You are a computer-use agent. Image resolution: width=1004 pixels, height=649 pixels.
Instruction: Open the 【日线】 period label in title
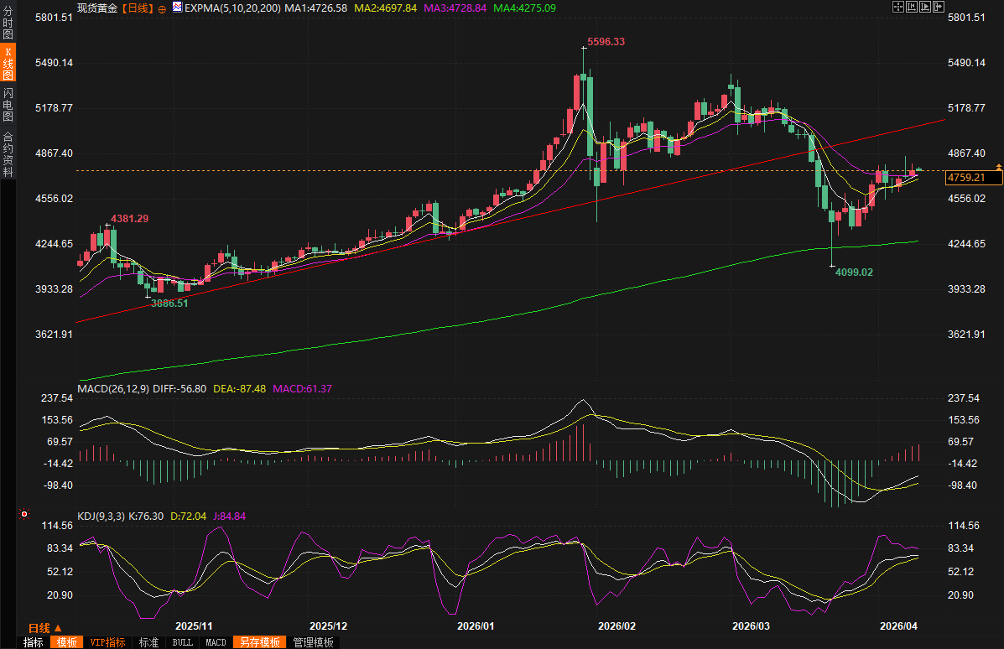(137, 8)
